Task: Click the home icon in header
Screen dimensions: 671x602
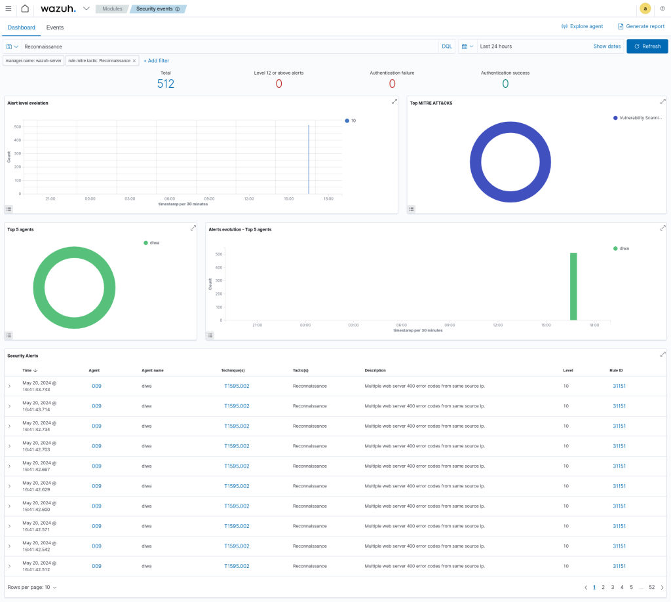Action: click(x=25, y=9)
